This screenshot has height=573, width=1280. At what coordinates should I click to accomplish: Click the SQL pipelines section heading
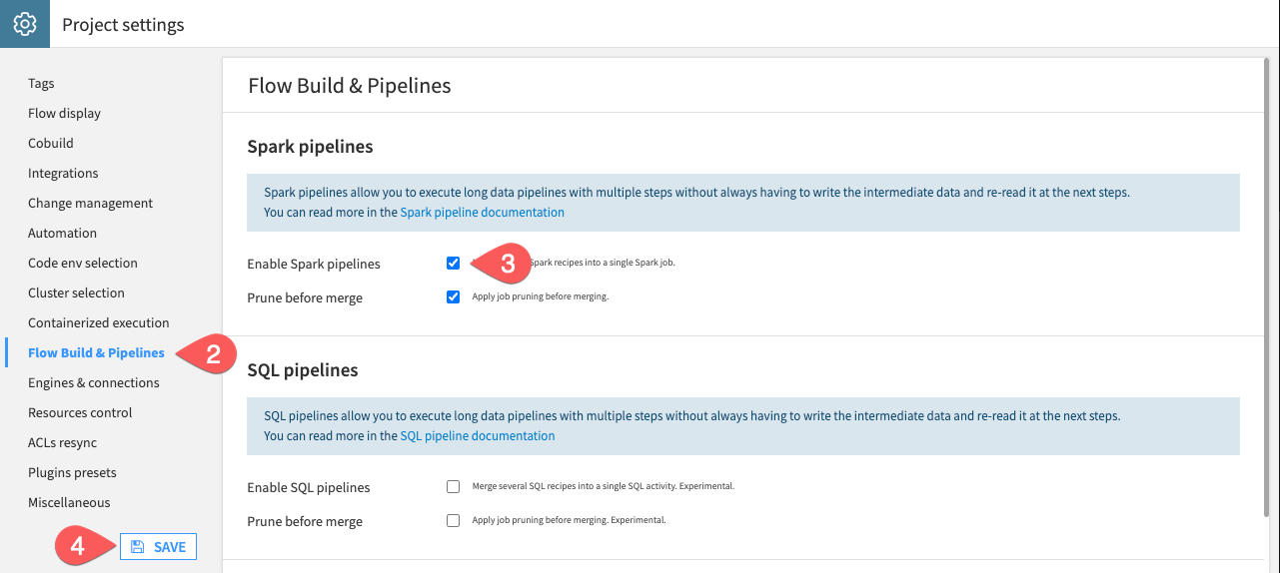[302, 370]
